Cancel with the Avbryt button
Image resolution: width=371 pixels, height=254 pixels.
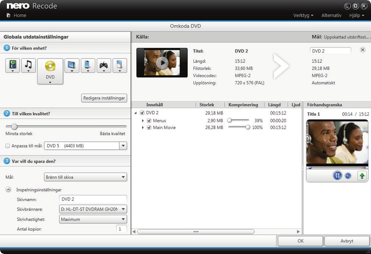click(x=347, y=241)
